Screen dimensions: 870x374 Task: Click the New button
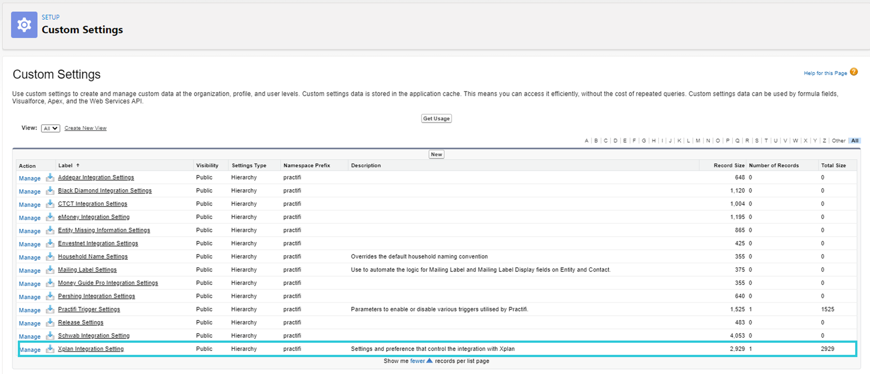[x=436, y=154]
